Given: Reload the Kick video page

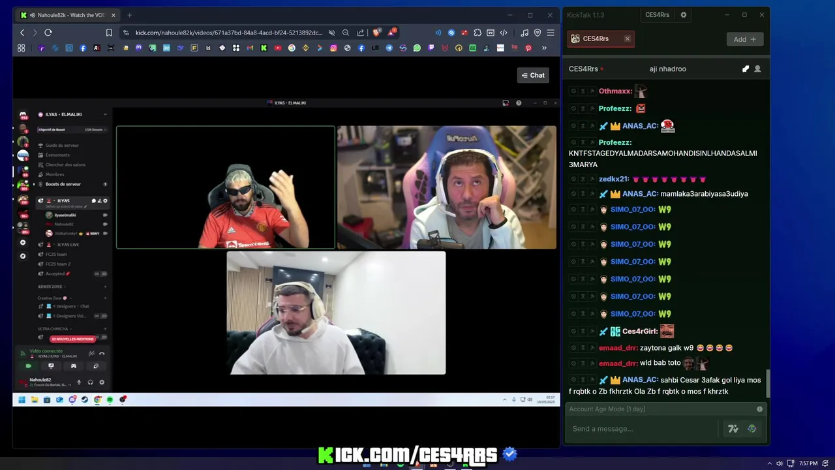Looking at the screenshot, I should [x=48, y=33].
